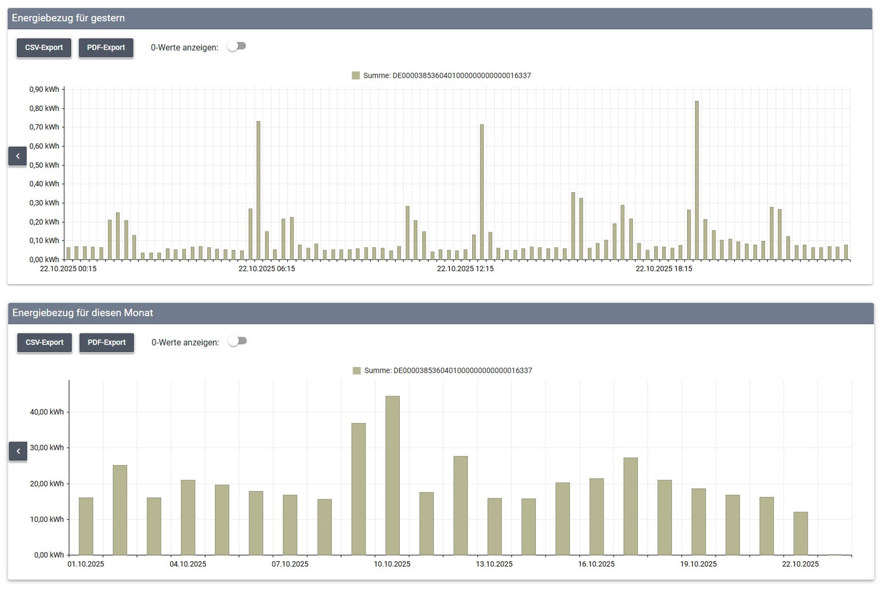This screenshot has height=590, width=882.
Task: Export yesterday's energy data as CSV
Action: [x=44, y=48]
